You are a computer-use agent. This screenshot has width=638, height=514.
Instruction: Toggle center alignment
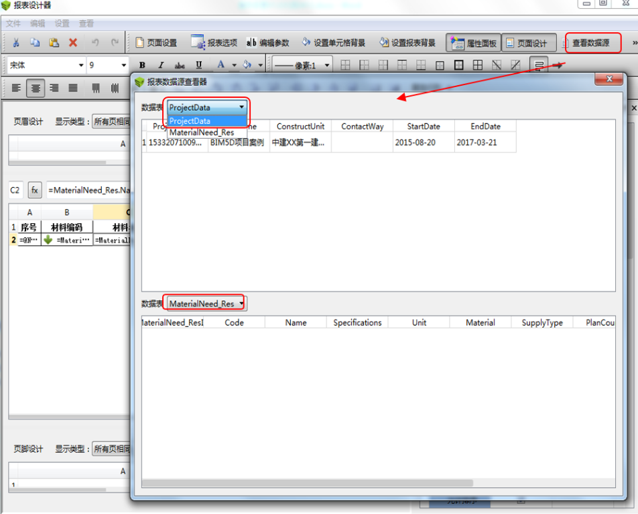(x=36, y=88)
